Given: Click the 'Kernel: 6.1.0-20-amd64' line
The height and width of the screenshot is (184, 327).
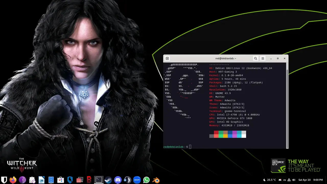Looking at the screenshot, I should coord(226,75).
